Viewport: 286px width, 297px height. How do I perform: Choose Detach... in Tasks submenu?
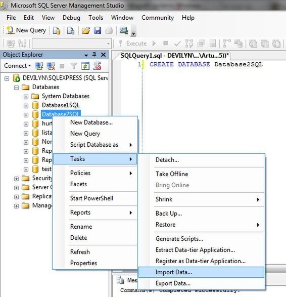[x=202, y=160]
